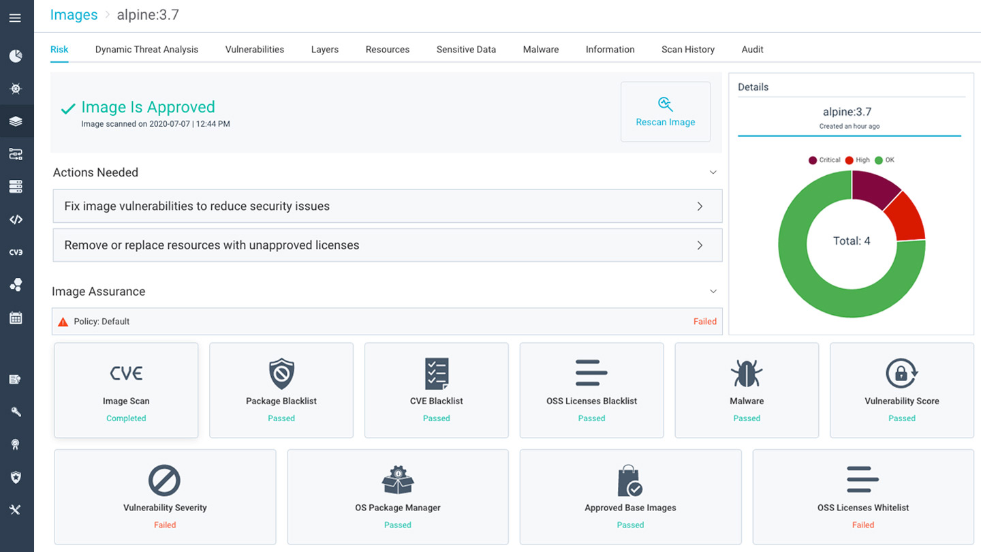This screenshot has width=981, height=552.
Task: Click the OS Package Manager box icon
Action: click(398, 480)
